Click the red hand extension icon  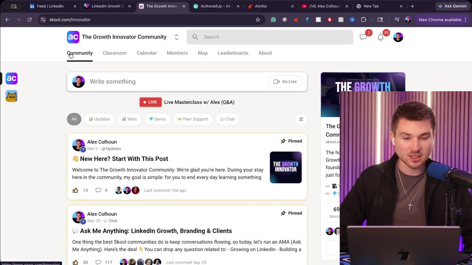[x=330, y=20]
